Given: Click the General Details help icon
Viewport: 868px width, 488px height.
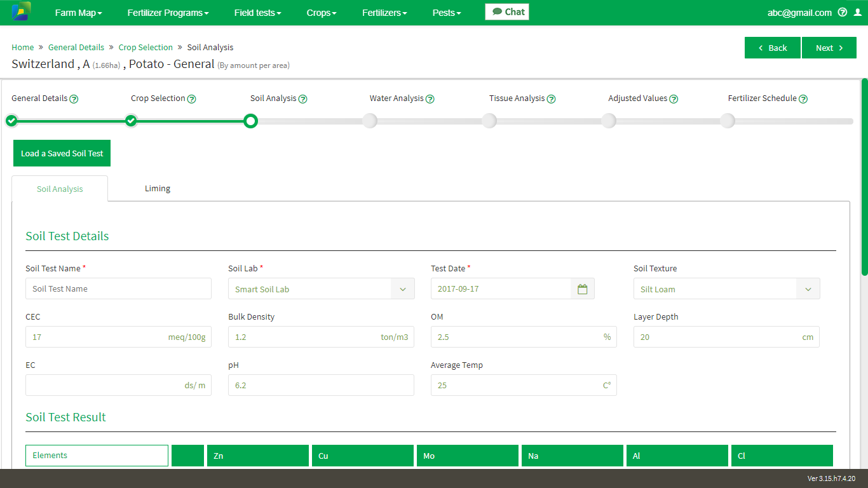Looking at the screenshot, I should tap(74, 99).
